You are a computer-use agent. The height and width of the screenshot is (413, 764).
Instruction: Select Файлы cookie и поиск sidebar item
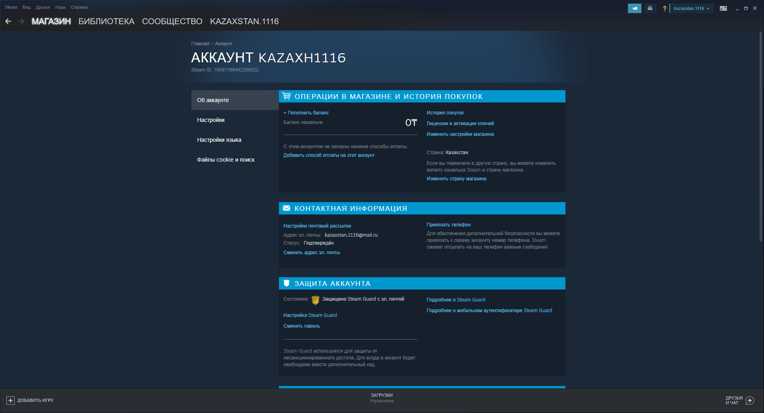pos(226,160)
